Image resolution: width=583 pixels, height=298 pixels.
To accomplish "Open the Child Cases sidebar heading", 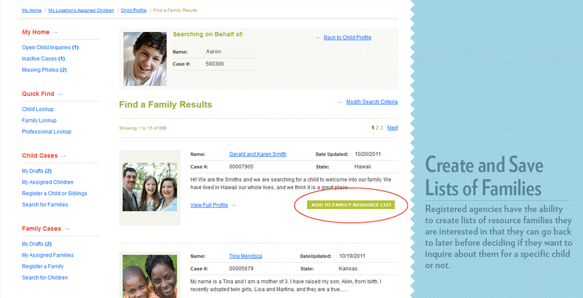I will coord(40,156).
